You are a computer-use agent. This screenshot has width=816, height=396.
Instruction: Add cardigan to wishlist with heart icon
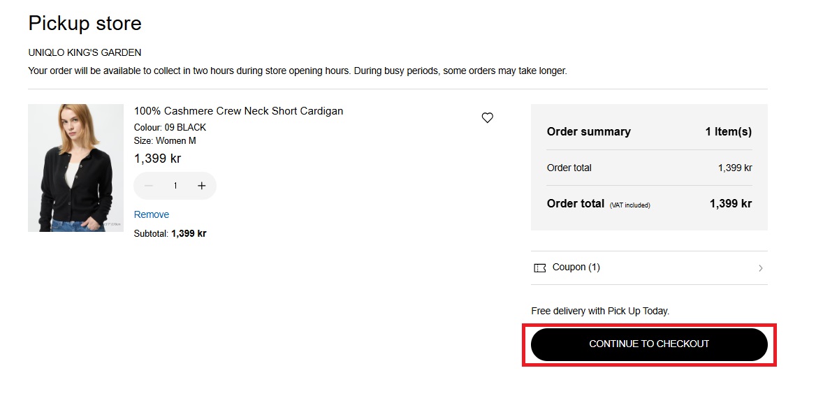[488, 118]
